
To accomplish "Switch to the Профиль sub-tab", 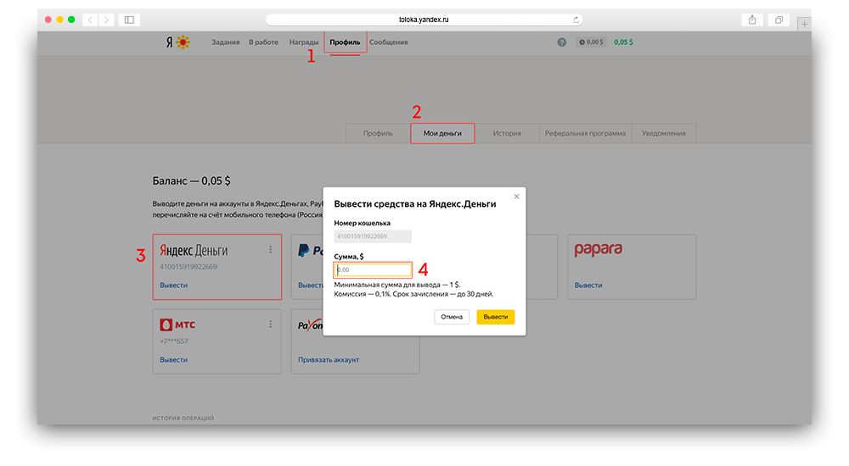I will tap(378, 134).
